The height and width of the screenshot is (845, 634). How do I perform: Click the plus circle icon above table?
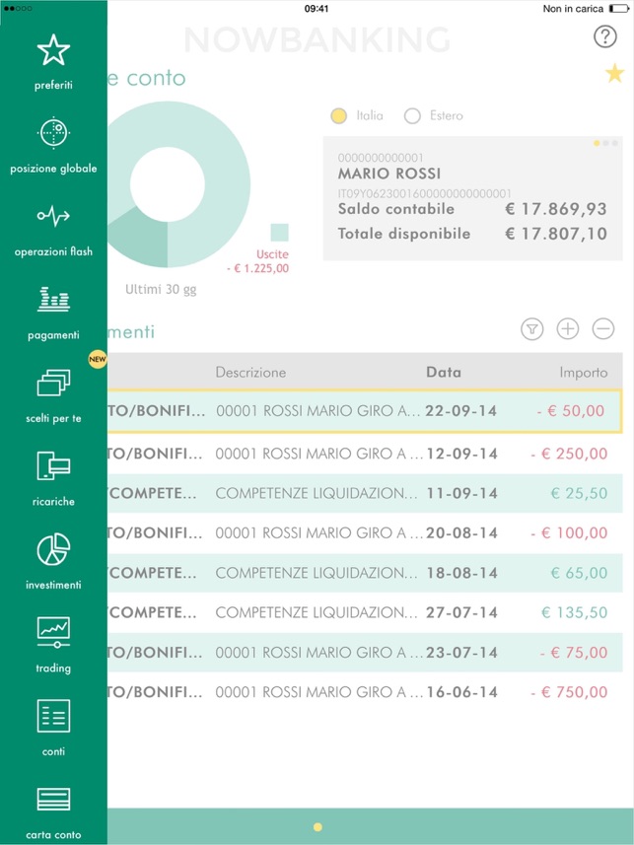click(568, 328)
